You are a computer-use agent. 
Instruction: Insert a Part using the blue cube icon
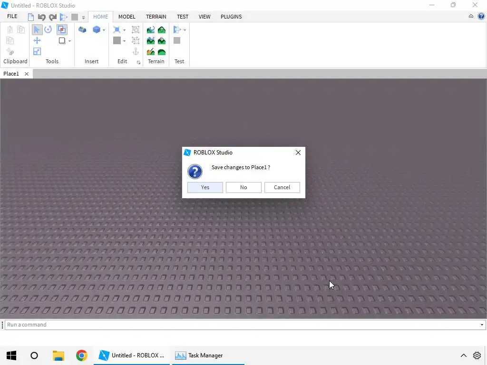(97, 29)
